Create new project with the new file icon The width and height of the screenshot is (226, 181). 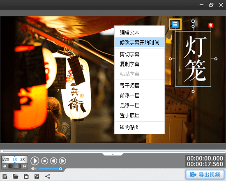click(5, 176)
